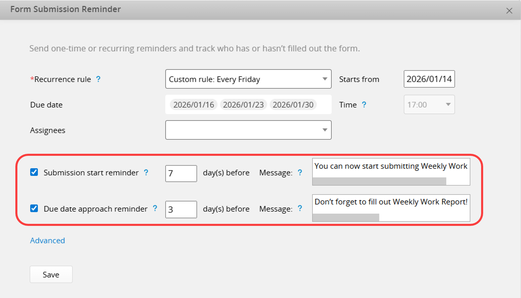Uncheck Submission start reminder checkbox
Image resolution: width=521 pixels, height=298 pixels.
34,172
